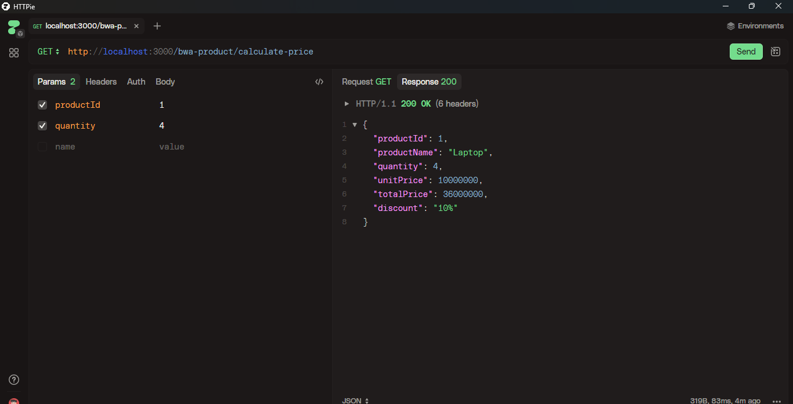Expand the HTTP/1.1 200 OK headers line
793x404 pixels.
347,103
